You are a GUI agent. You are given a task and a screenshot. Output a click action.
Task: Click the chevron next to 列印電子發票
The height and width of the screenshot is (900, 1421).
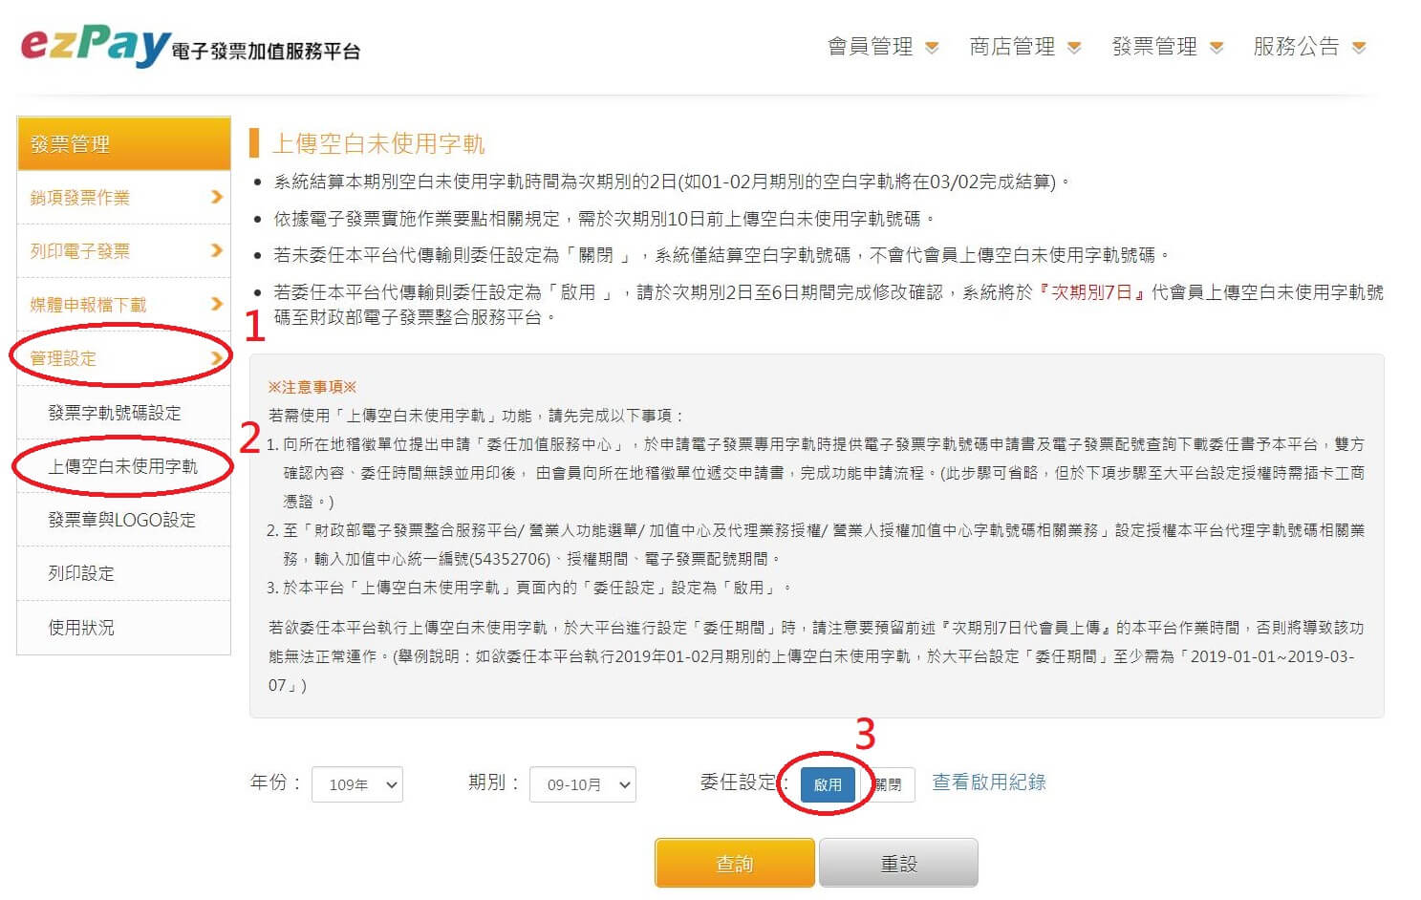216,250
